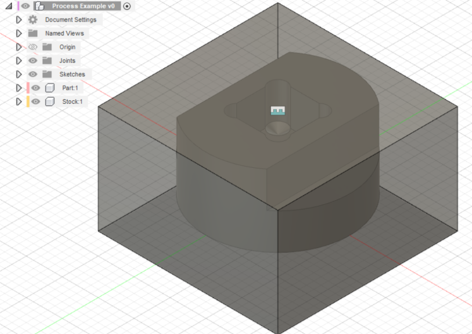Click the Sketches folder icon
Image resolution: width=472 pixels, height=334 pixels.
point(47,74)
